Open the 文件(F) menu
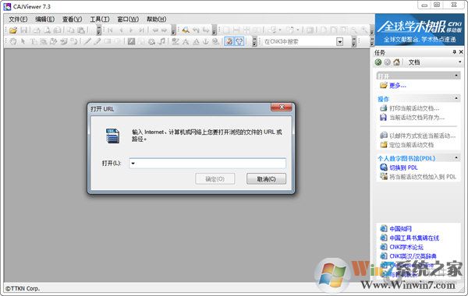 (18, 19)
